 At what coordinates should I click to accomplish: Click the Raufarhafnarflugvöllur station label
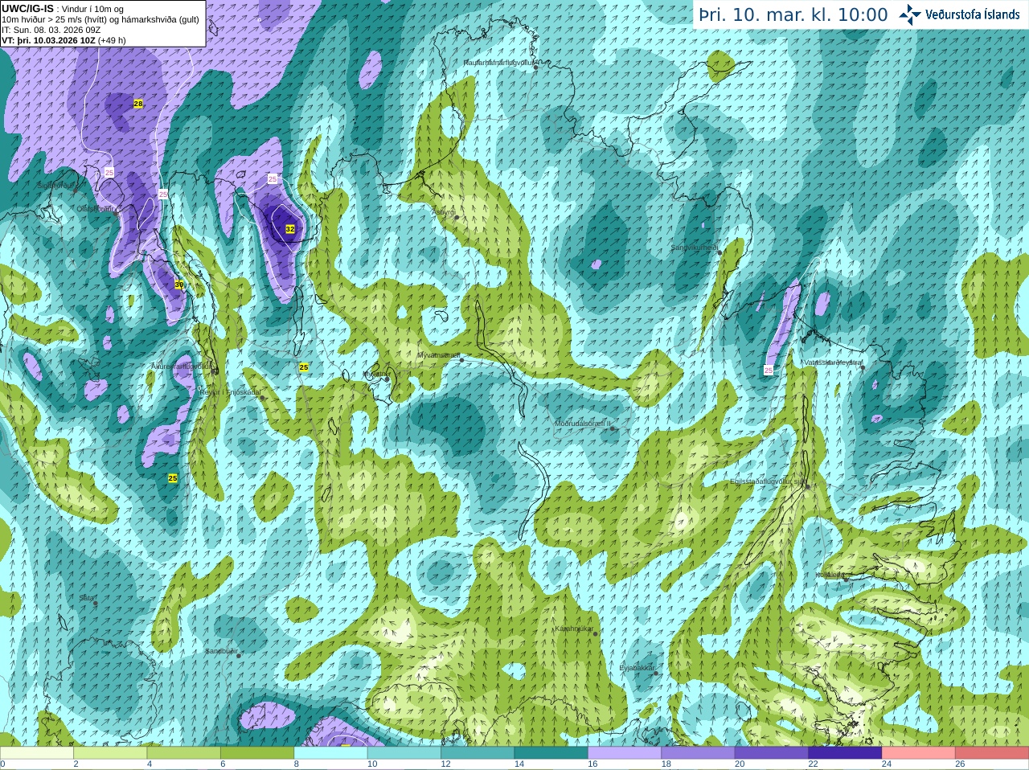(x=499, y=62)
